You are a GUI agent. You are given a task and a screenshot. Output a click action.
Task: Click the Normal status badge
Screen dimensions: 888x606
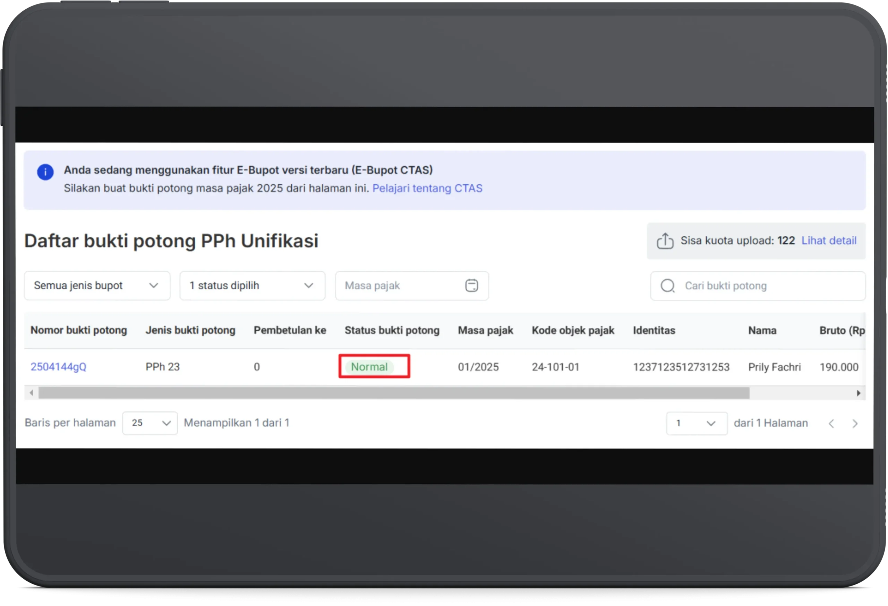(369, 367)
